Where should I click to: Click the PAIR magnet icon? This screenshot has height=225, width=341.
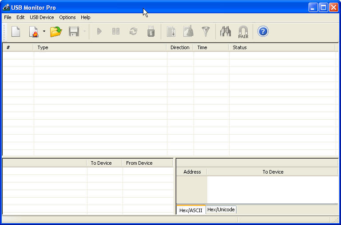click(x=243, y=32)
